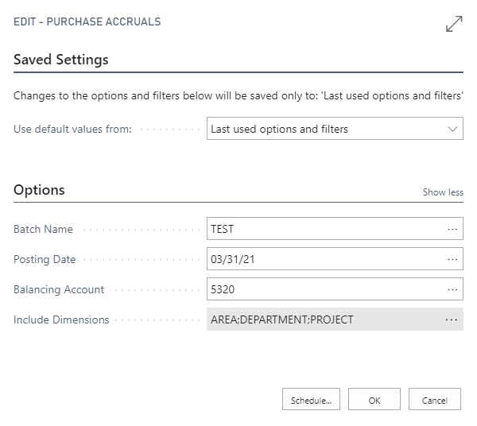The height and width of the screenshot is (426, 477).
Task: Collapse the Saved Settings section heading
Action: [61, 60]
